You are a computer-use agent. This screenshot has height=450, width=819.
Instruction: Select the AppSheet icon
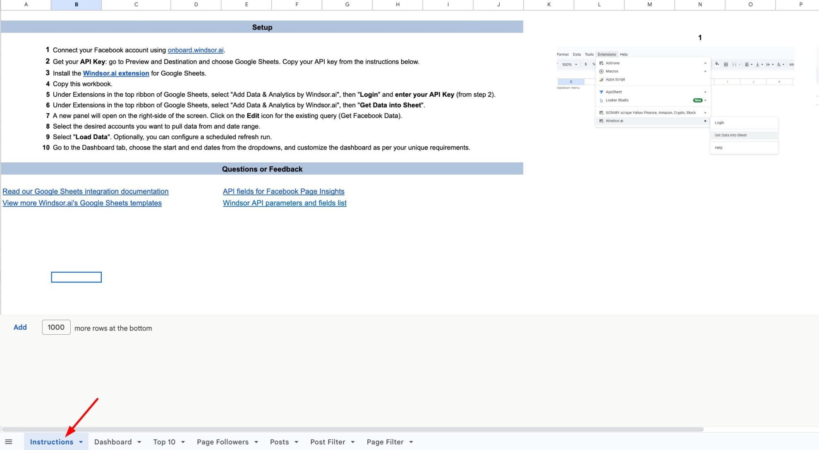[x=601, y=92]
